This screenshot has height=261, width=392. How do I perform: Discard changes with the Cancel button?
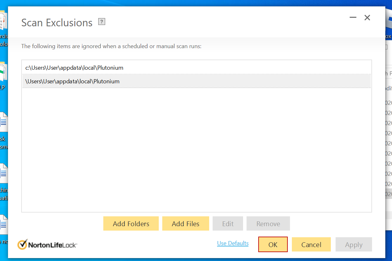point(311,245)
